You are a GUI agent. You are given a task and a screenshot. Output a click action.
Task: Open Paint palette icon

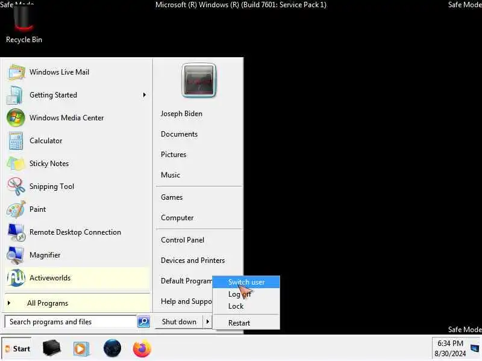tap(16, 209)
